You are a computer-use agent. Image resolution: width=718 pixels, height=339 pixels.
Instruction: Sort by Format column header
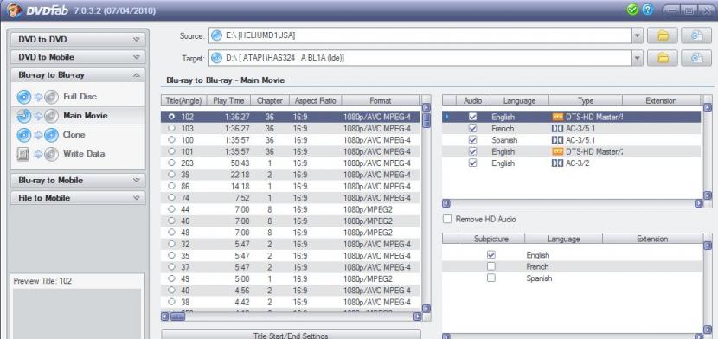[380, 100]
